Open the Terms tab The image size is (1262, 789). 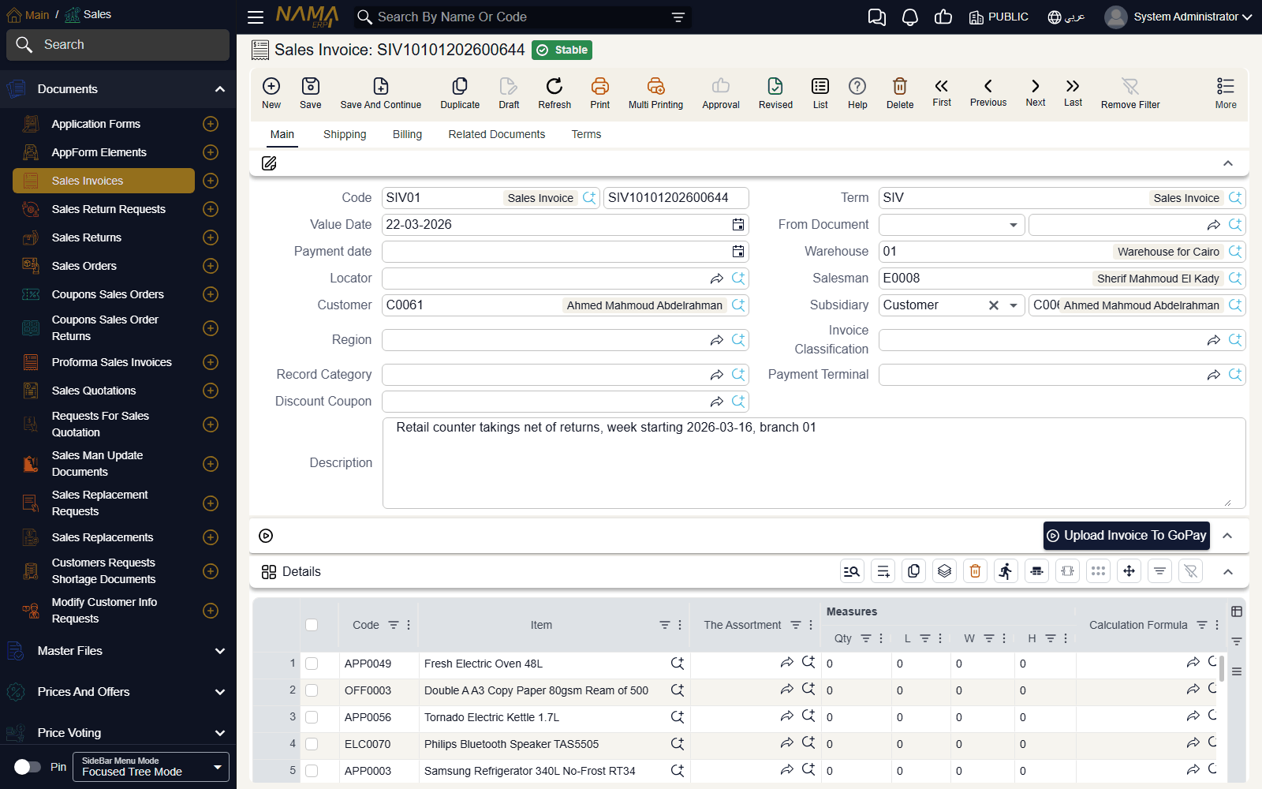pyautogui.click(x=586, y=134)
